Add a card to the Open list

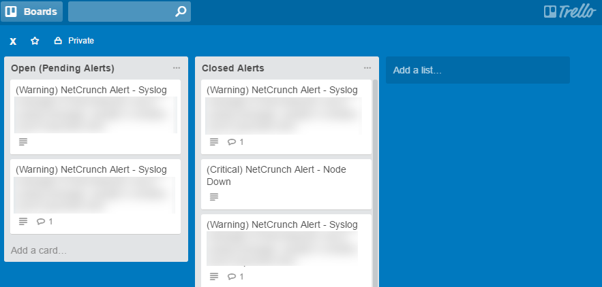point(39,250)
